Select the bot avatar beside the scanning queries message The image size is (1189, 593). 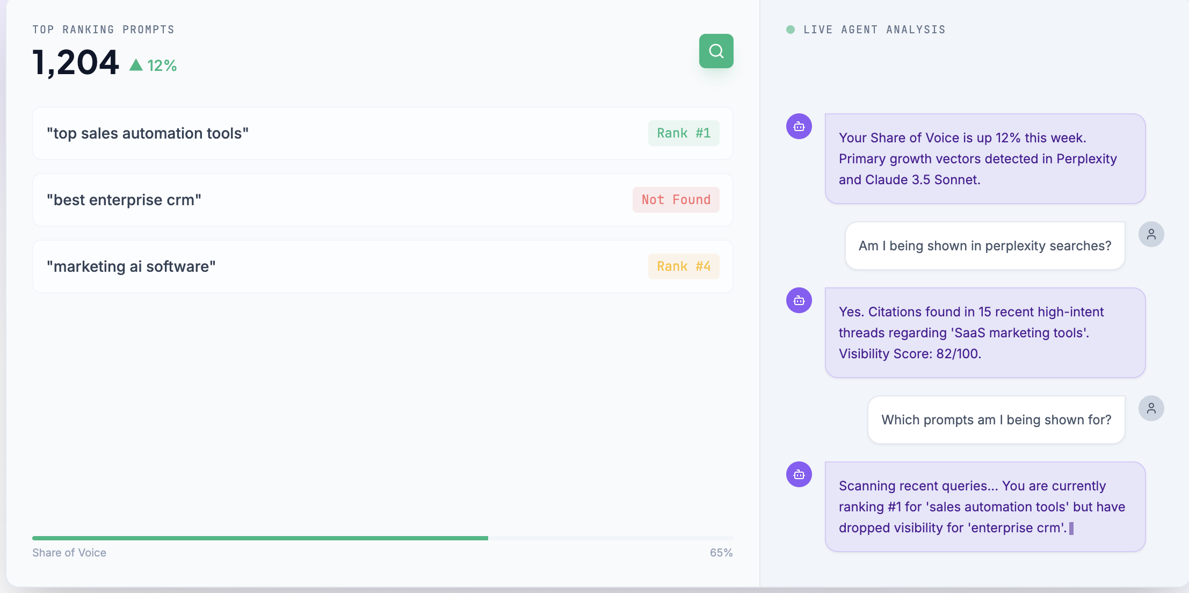coord(799,474)
